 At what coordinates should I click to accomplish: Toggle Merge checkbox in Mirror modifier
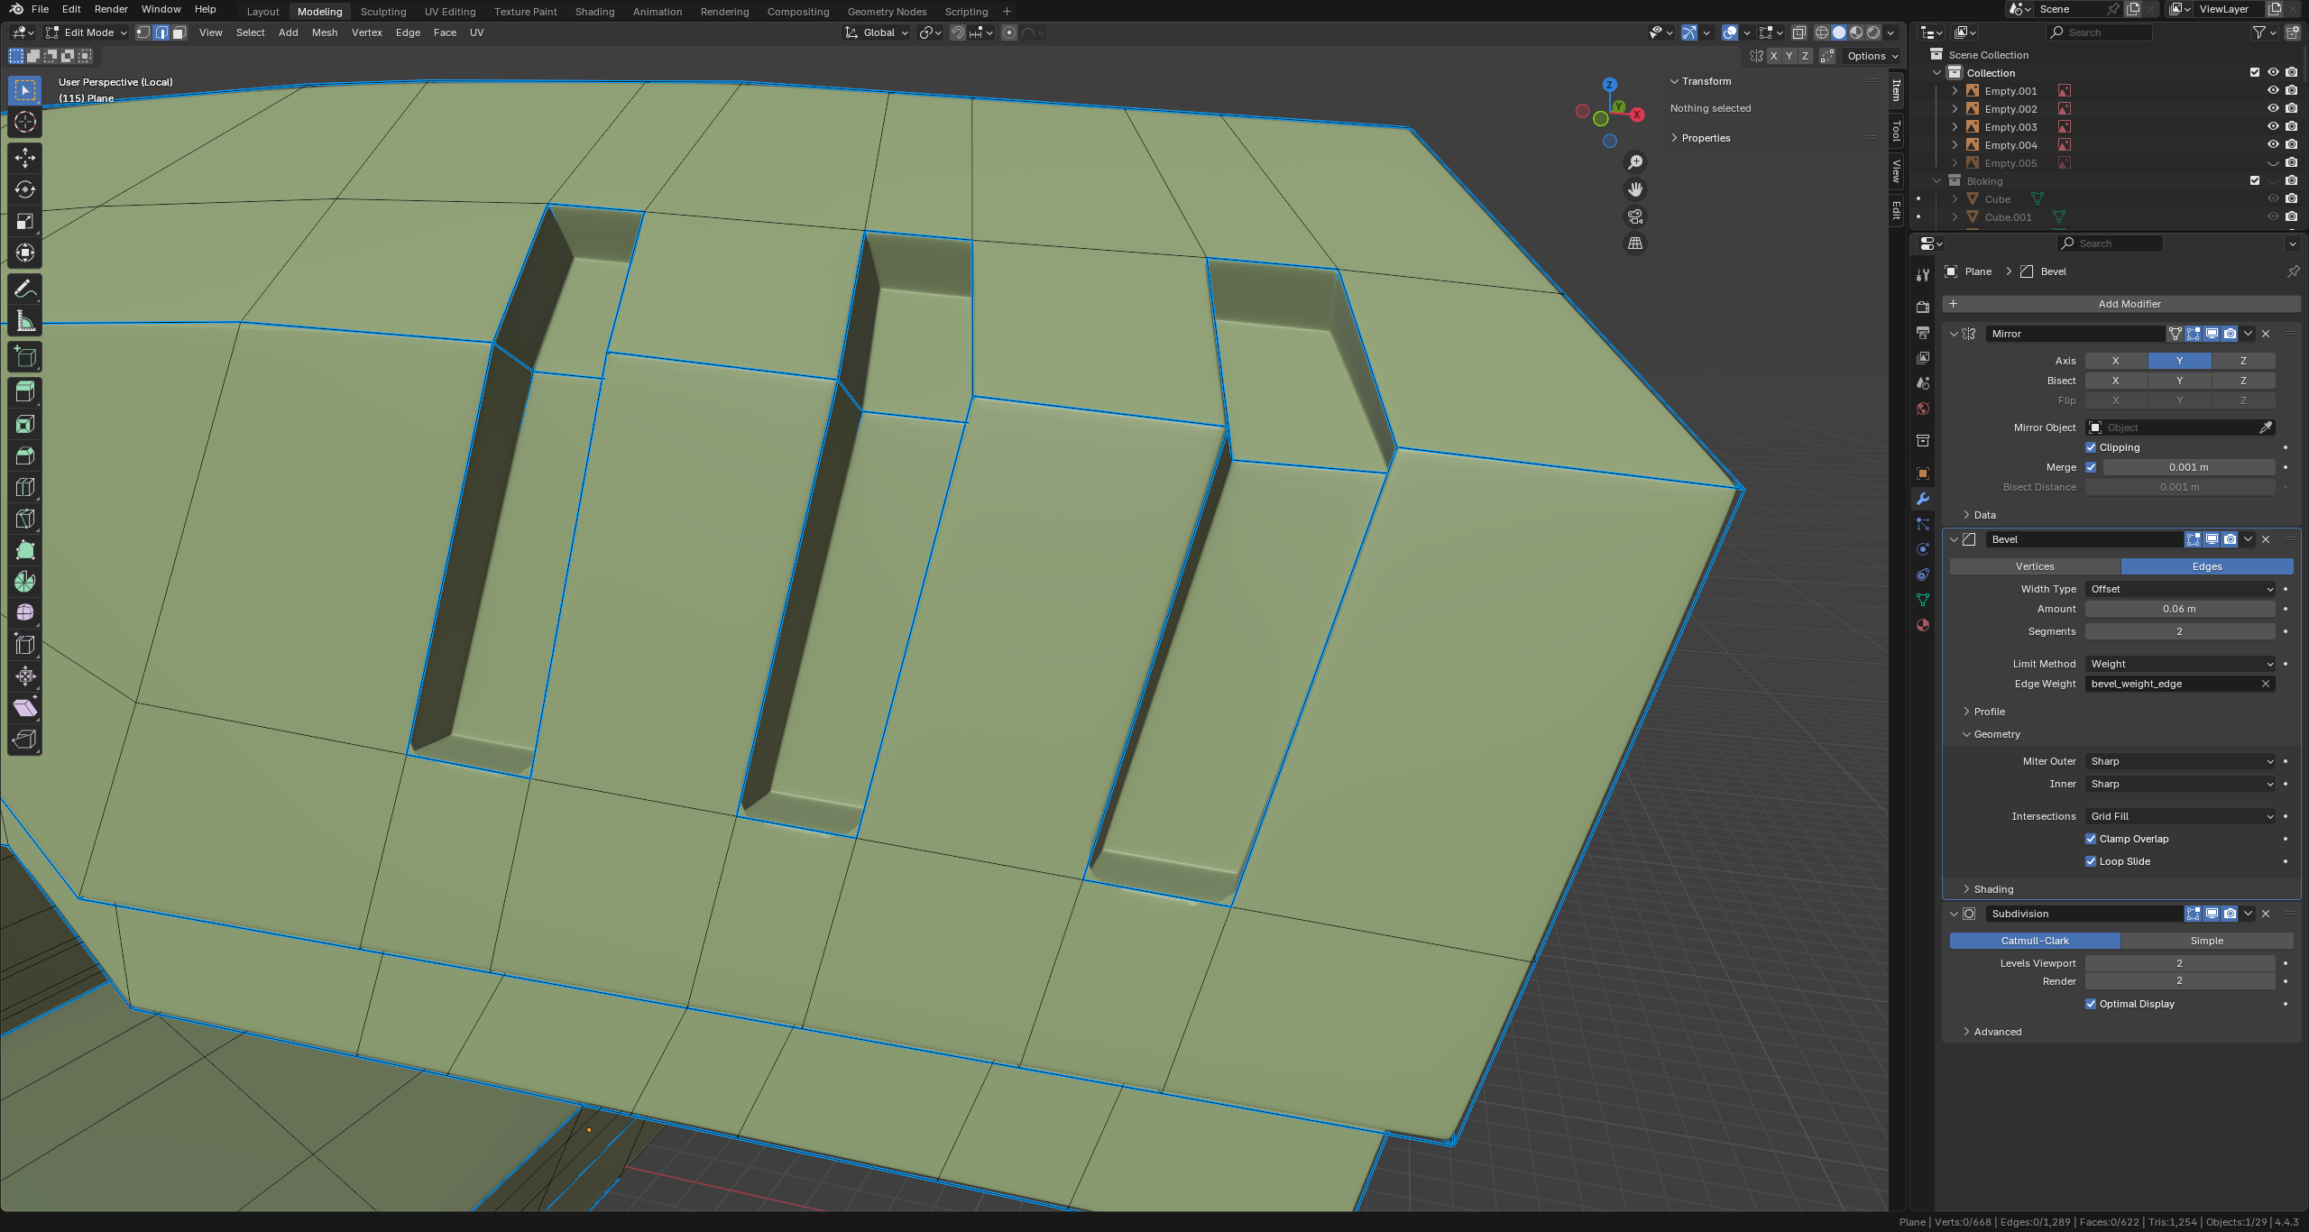2091,467
